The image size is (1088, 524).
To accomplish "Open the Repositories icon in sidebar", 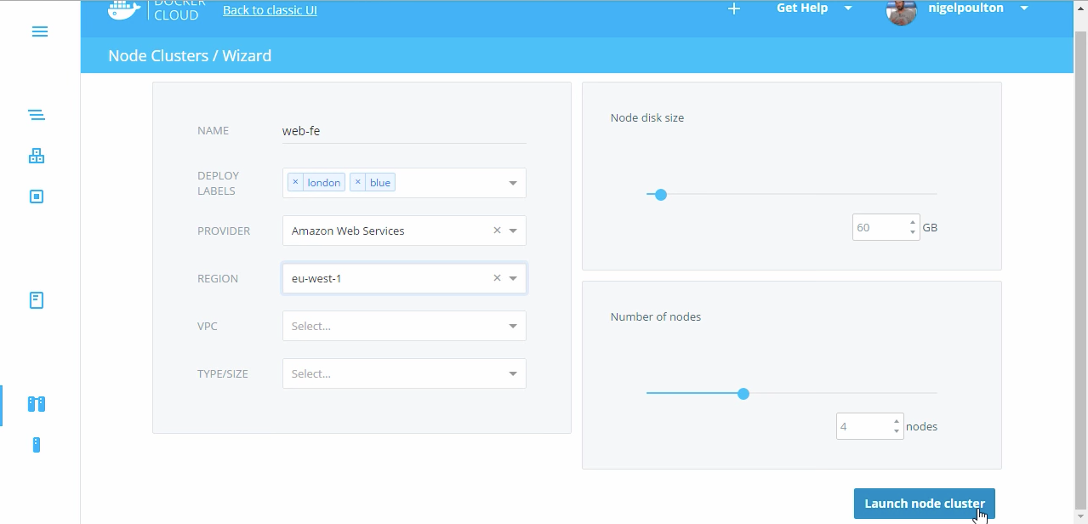I will click(x=36, y=300).
